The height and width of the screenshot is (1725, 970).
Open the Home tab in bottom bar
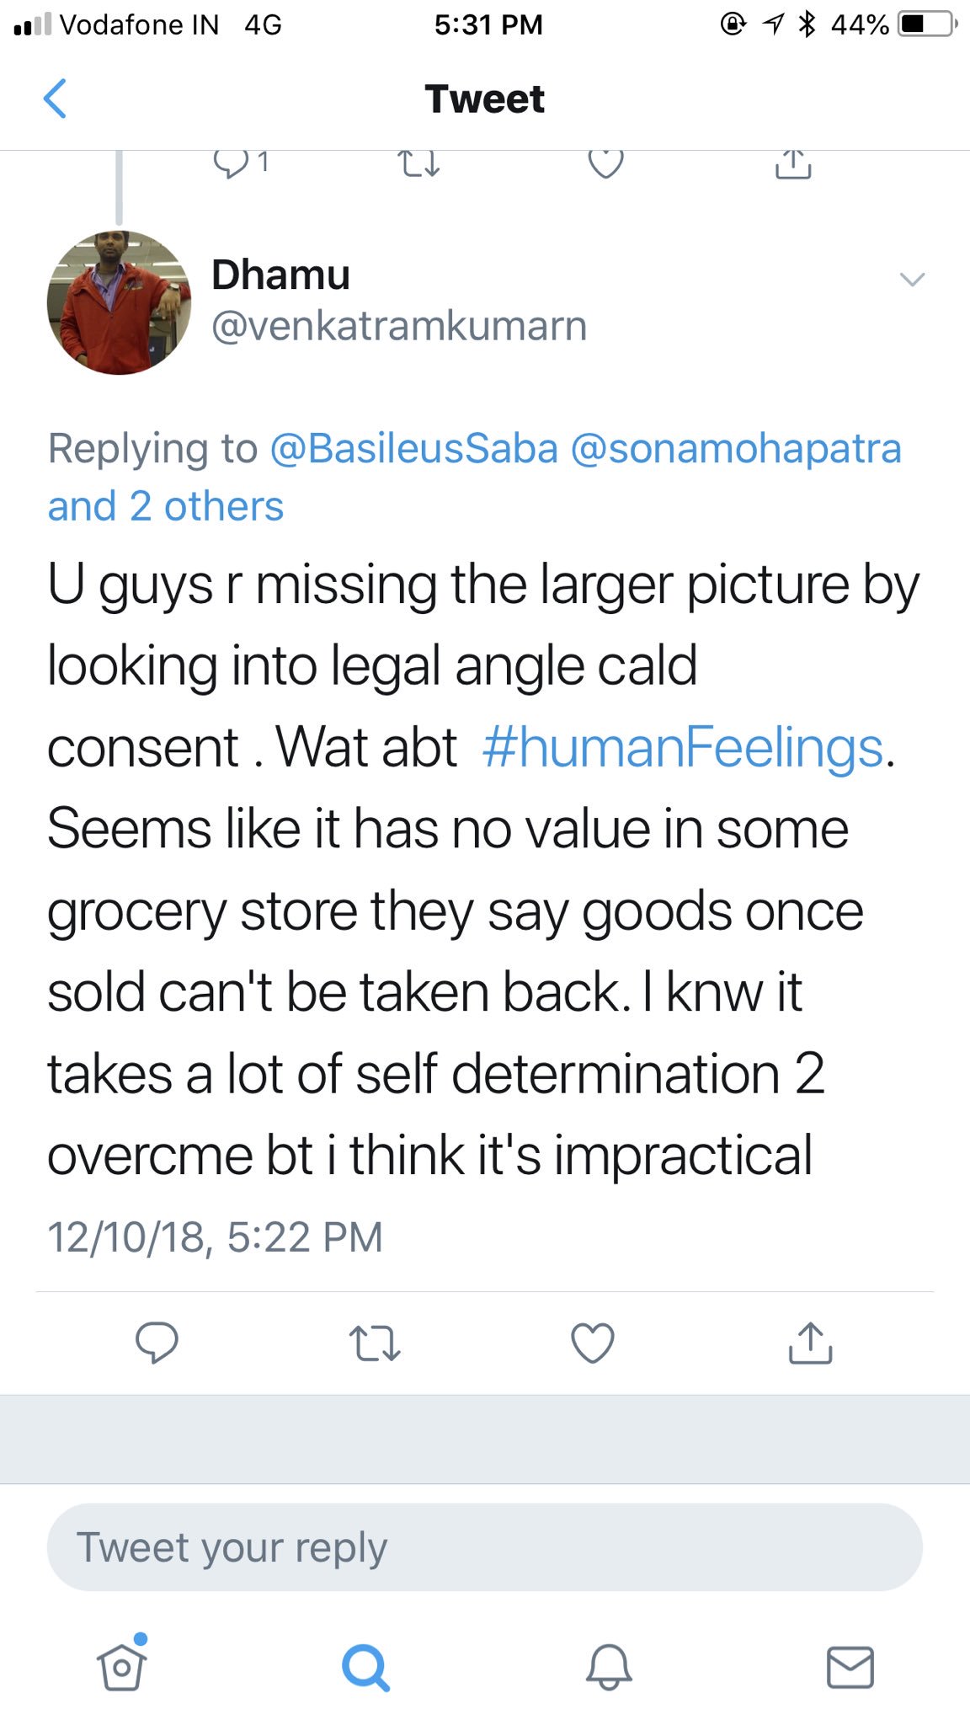click(122, 1665)
